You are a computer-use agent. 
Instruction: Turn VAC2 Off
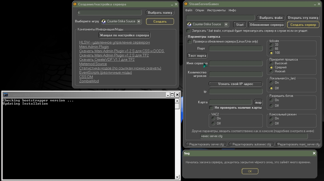(213, 123)
